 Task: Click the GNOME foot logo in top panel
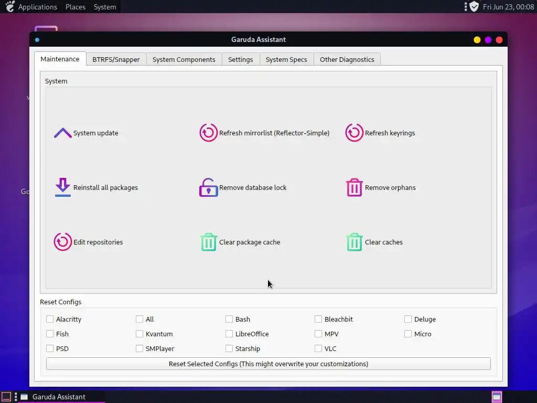(10, 6)
